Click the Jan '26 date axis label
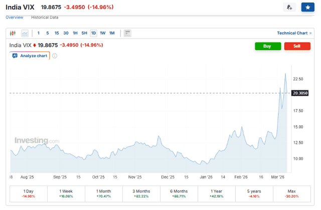Screen dimensions: 321x210 (206, 177)
